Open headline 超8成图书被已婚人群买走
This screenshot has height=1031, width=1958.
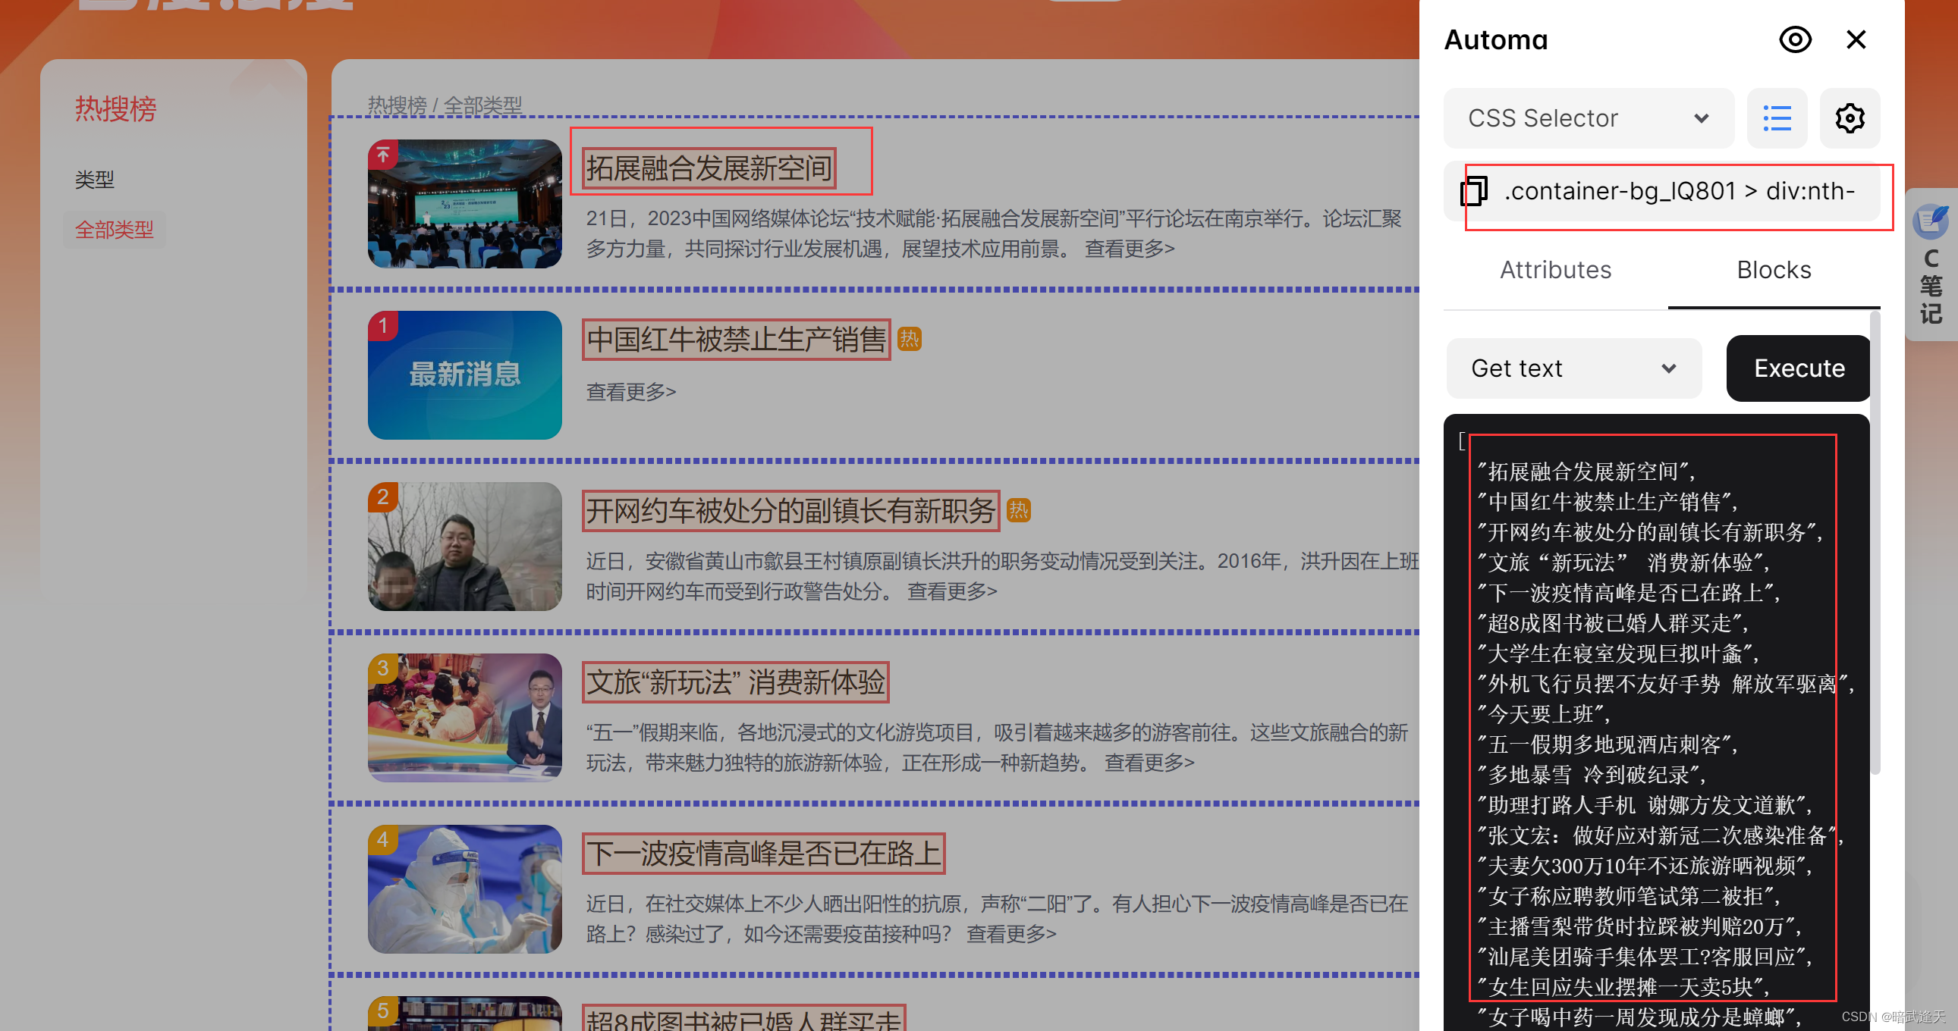pyautogui.click(x=743, y=1020)
